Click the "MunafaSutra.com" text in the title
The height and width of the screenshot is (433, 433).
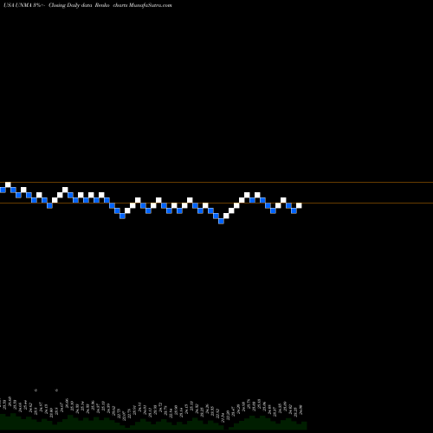(x=150, y=5)
